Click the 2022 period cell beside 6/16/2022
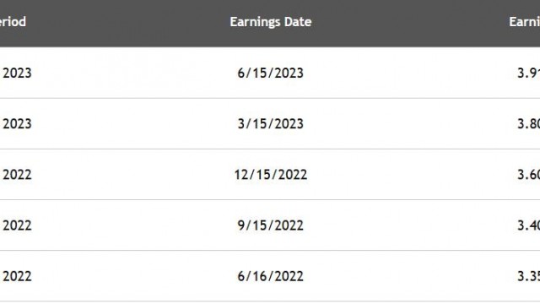 pos(17,276)
